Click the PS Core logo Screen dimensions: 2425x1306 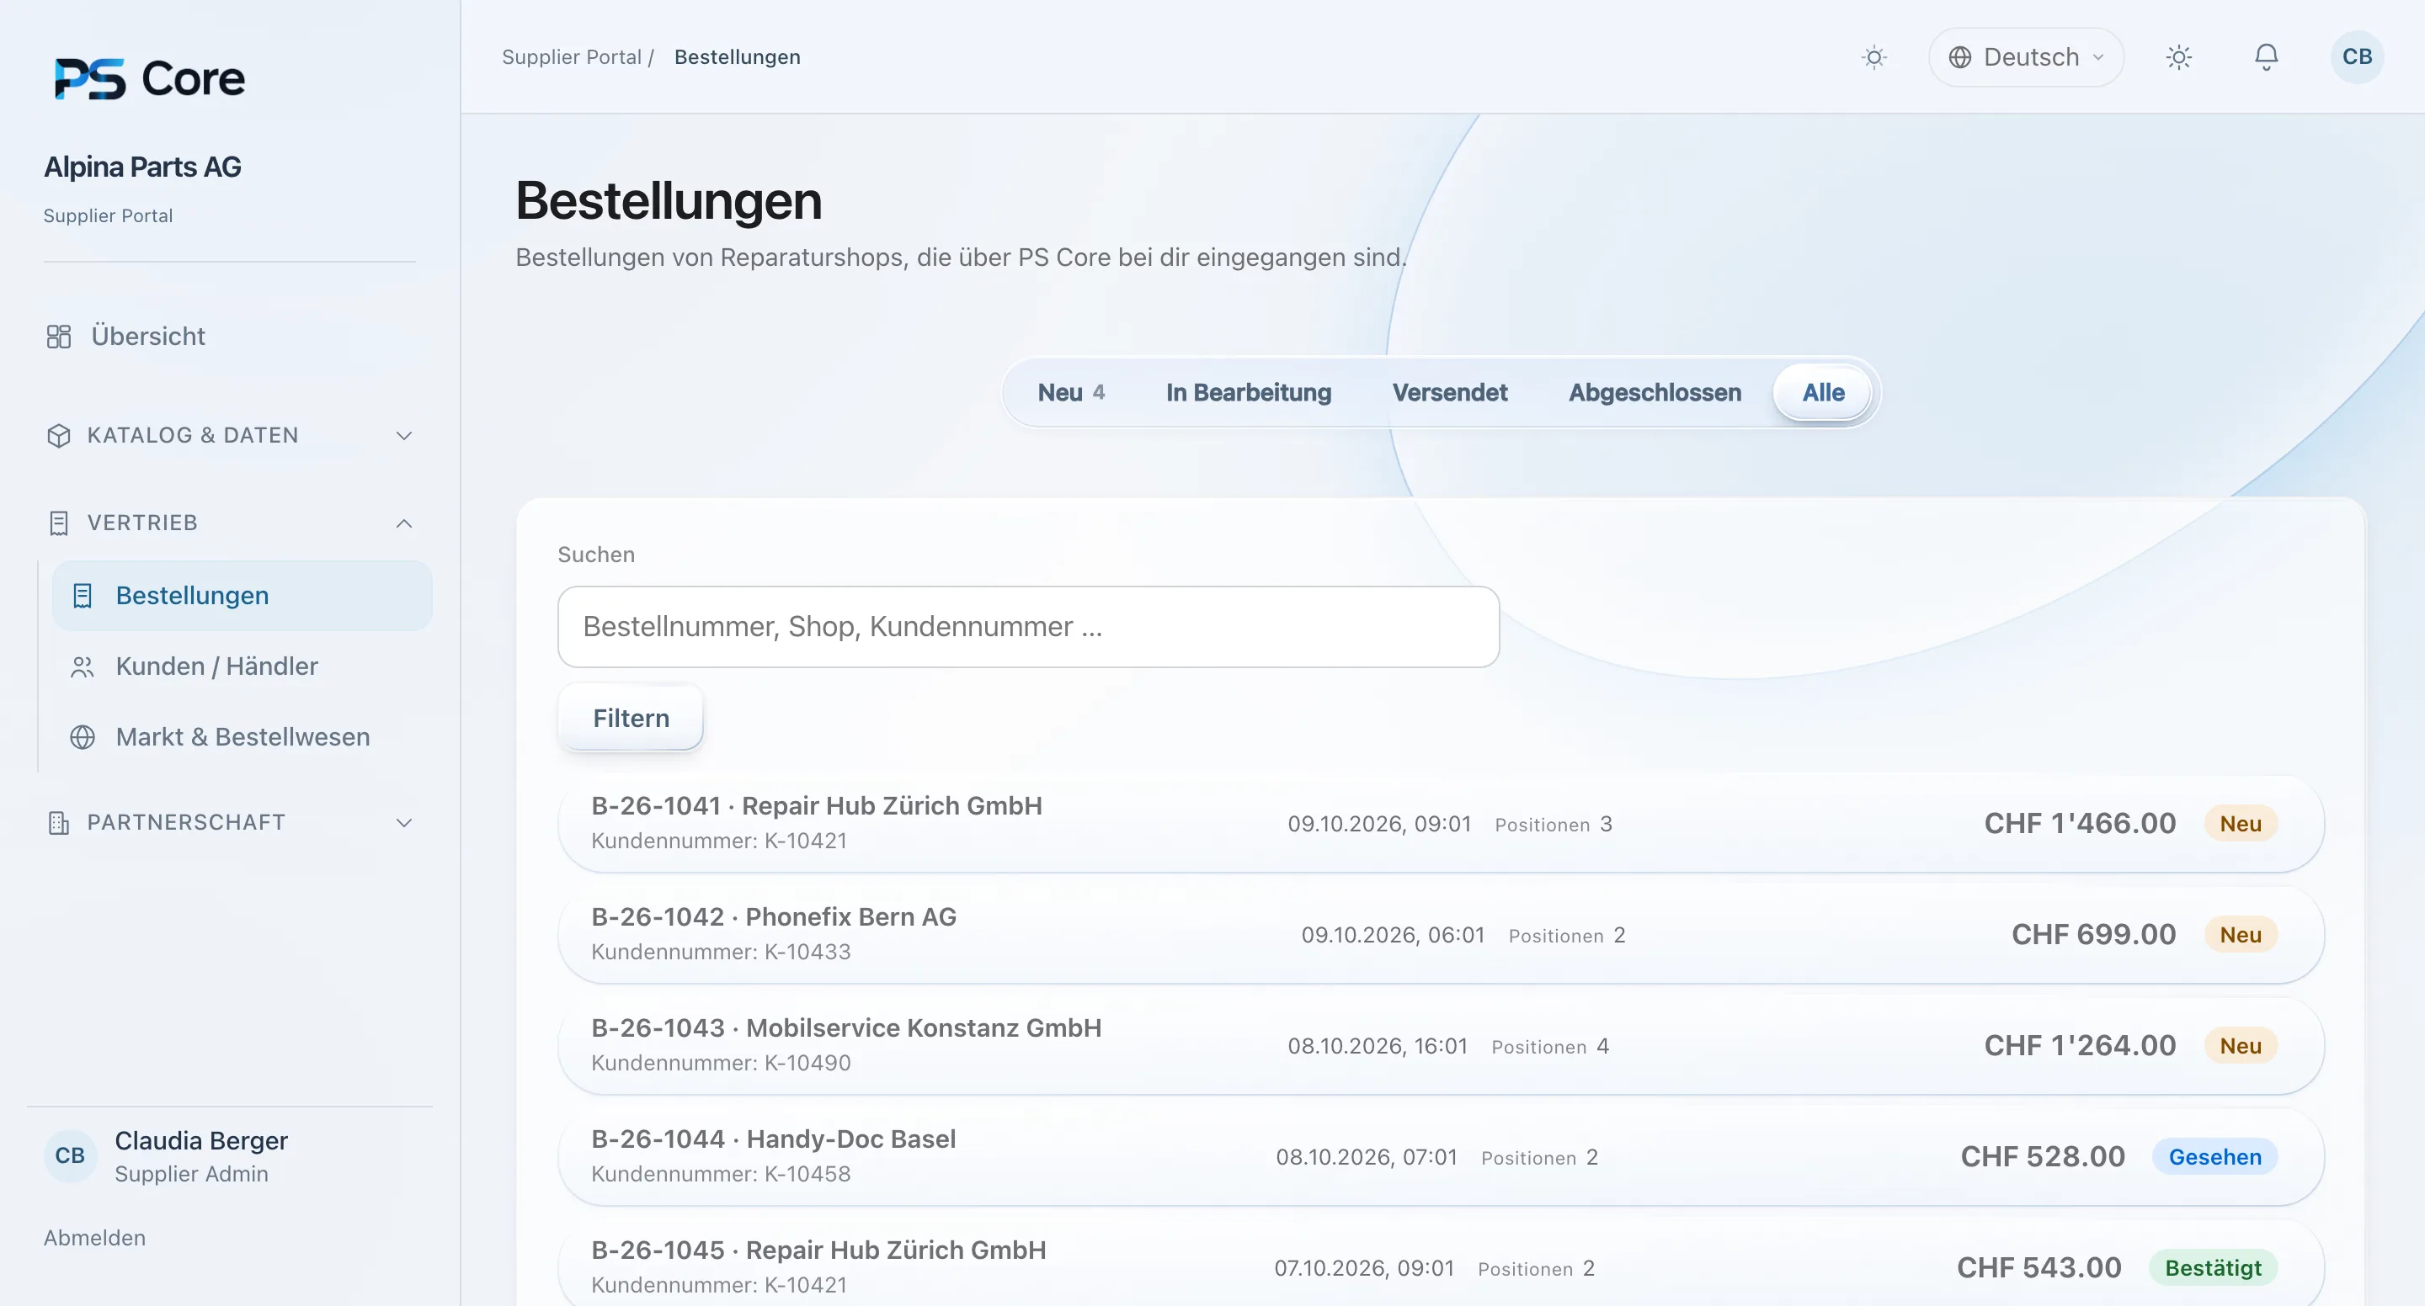[x=150, y=78]
